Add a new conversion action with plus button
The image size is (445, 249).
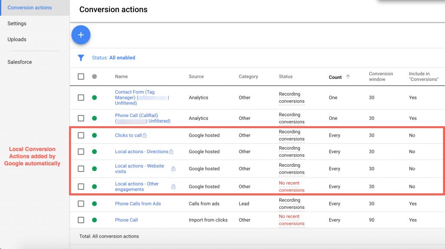81,35
